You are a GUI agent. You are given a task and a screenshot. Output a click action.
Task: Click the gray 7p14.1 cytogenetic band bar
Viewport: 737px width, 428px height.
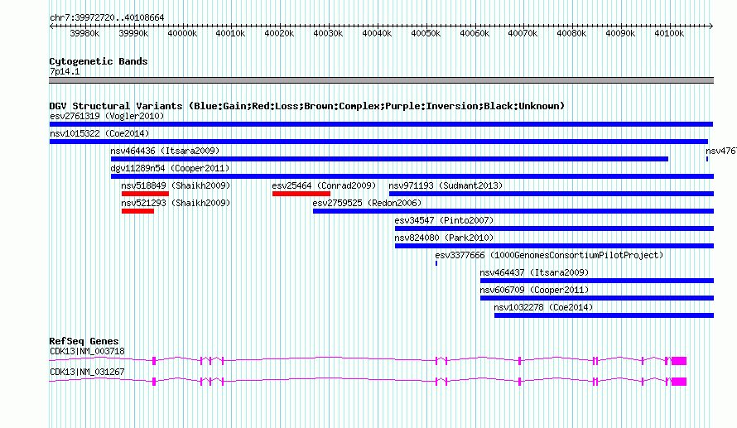coord(381,80)
